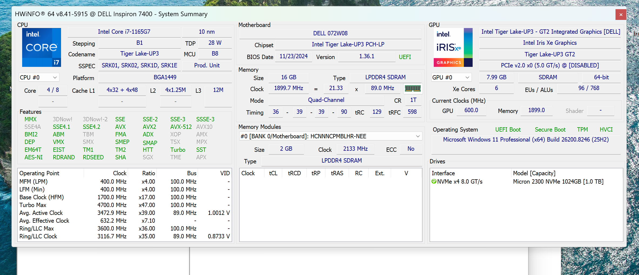Click the DELL 072W08 motherboard model
639x275 pixels.
coord(330,33)
